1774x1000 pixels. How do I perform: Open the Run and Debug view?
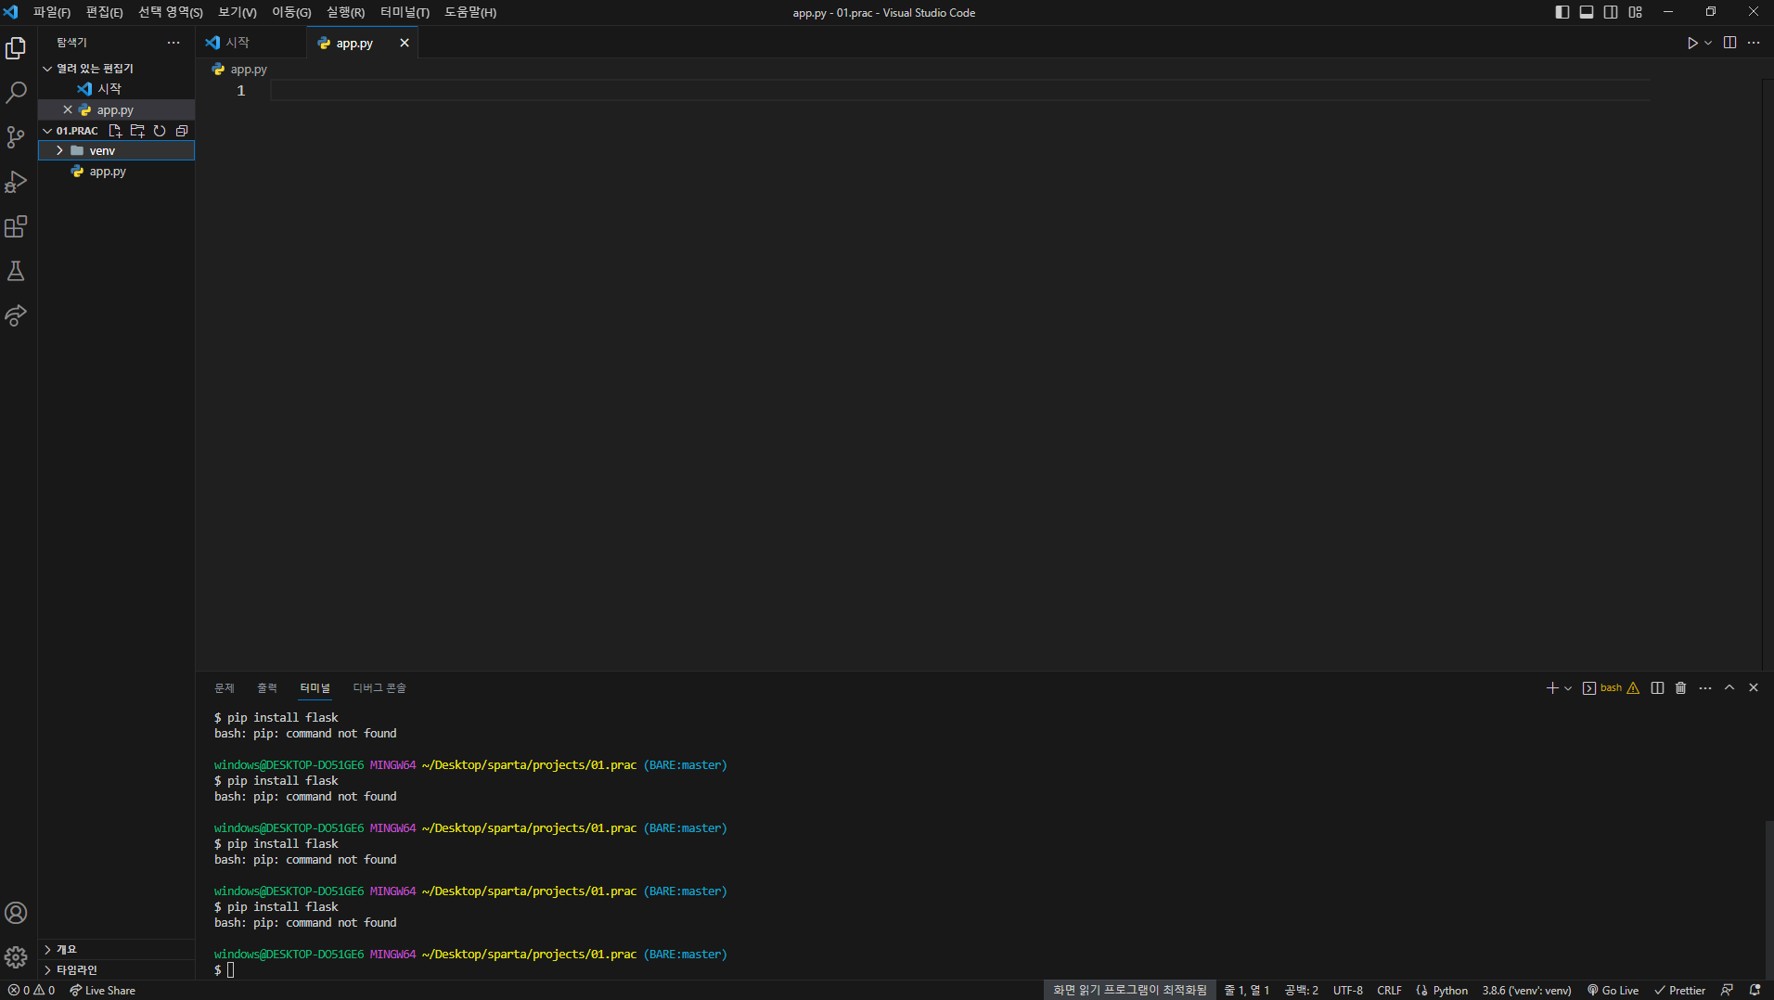point(16,182)
